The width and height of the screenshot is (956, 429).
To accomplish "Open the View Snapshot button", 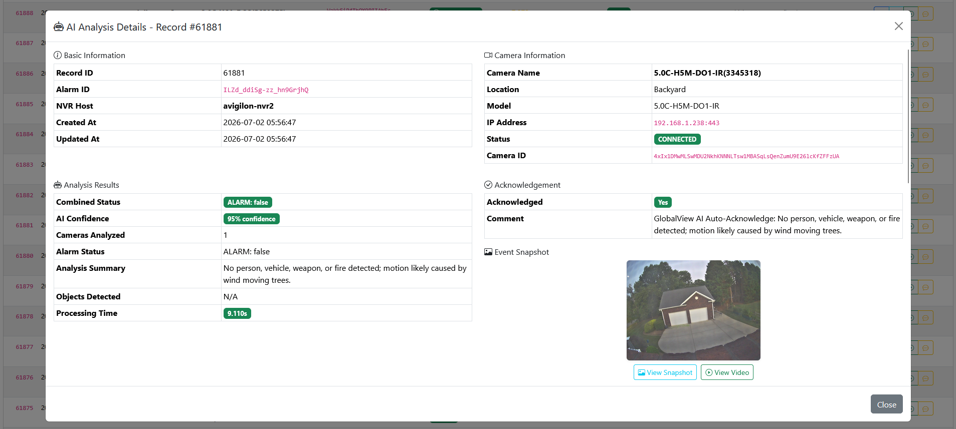I will [x=665, y=372].
